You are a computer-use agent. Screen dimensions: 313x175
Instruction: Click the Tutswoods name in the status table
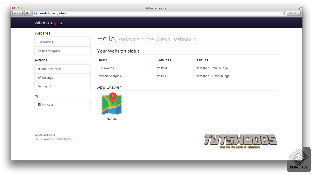tap(106, 68)
